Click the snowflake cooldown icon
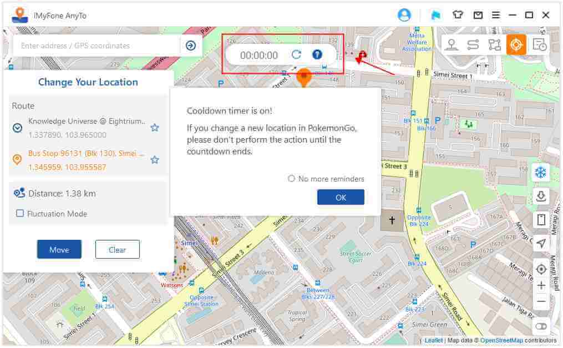The image size is (563, 348). point(541,173)
